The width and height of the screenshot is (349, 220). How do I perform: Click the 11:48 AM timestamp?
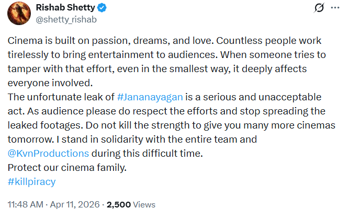tap(24, 205)
